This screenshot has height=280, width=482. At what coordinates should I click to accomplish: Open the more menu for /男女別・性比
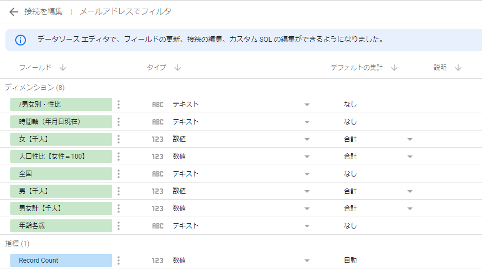point(119,105)
